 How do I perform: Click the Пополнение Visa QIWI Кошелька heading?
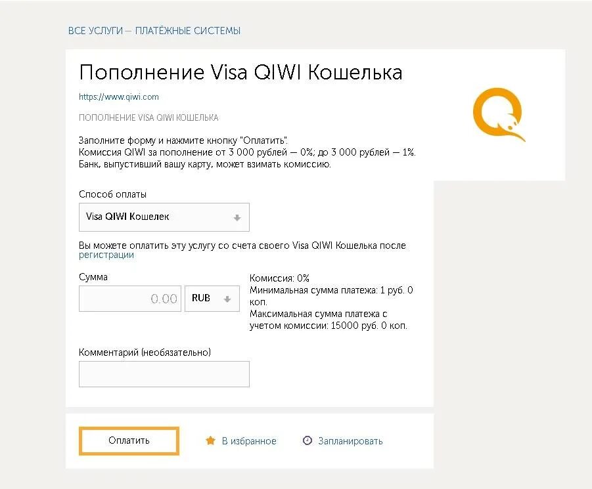241,72
